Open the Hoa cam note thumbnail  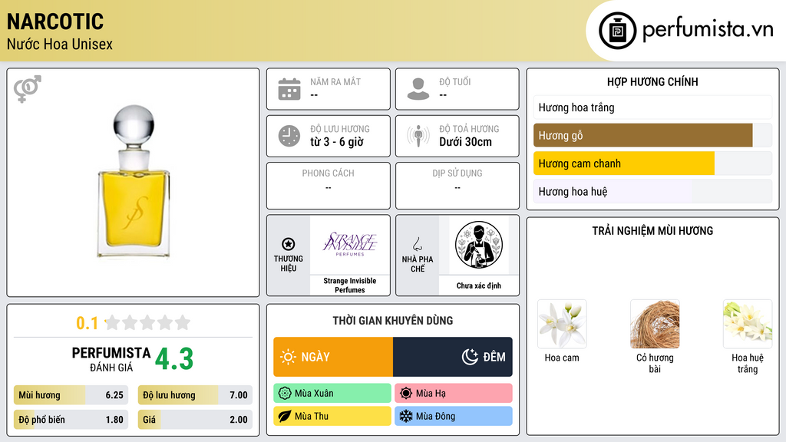(x=562, y=325)
